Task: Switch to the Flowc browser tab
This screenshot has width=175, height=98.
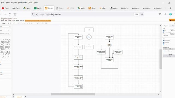Action: [92, 8]
